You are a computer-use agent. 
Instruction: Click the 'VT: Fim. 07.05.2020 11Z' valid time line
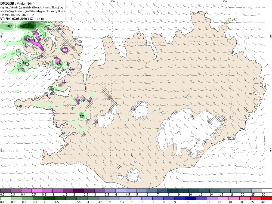pyautogui.click(x=22, y=19)
